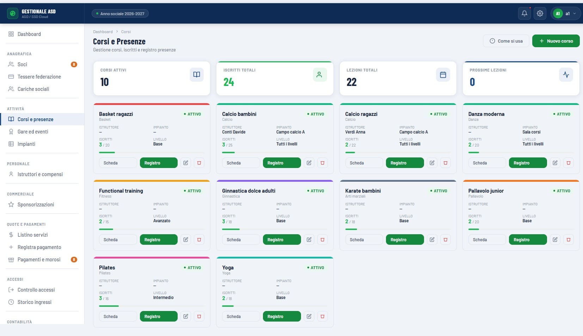Open Listino servizi page

42,235
